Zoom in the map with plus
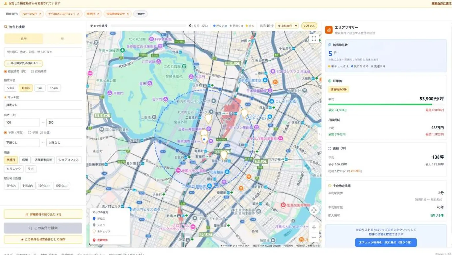Image resolution: width=452 pixels, height=255 pixels. [x=314, y=227]
